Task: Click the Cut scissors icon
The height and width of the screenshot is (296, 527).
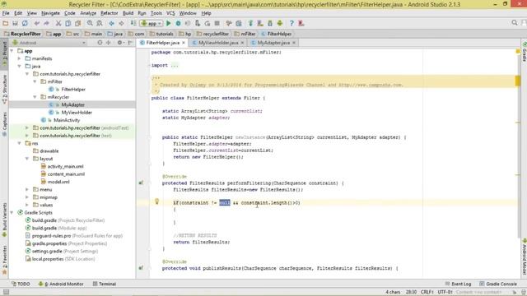Action: [58, 23]
